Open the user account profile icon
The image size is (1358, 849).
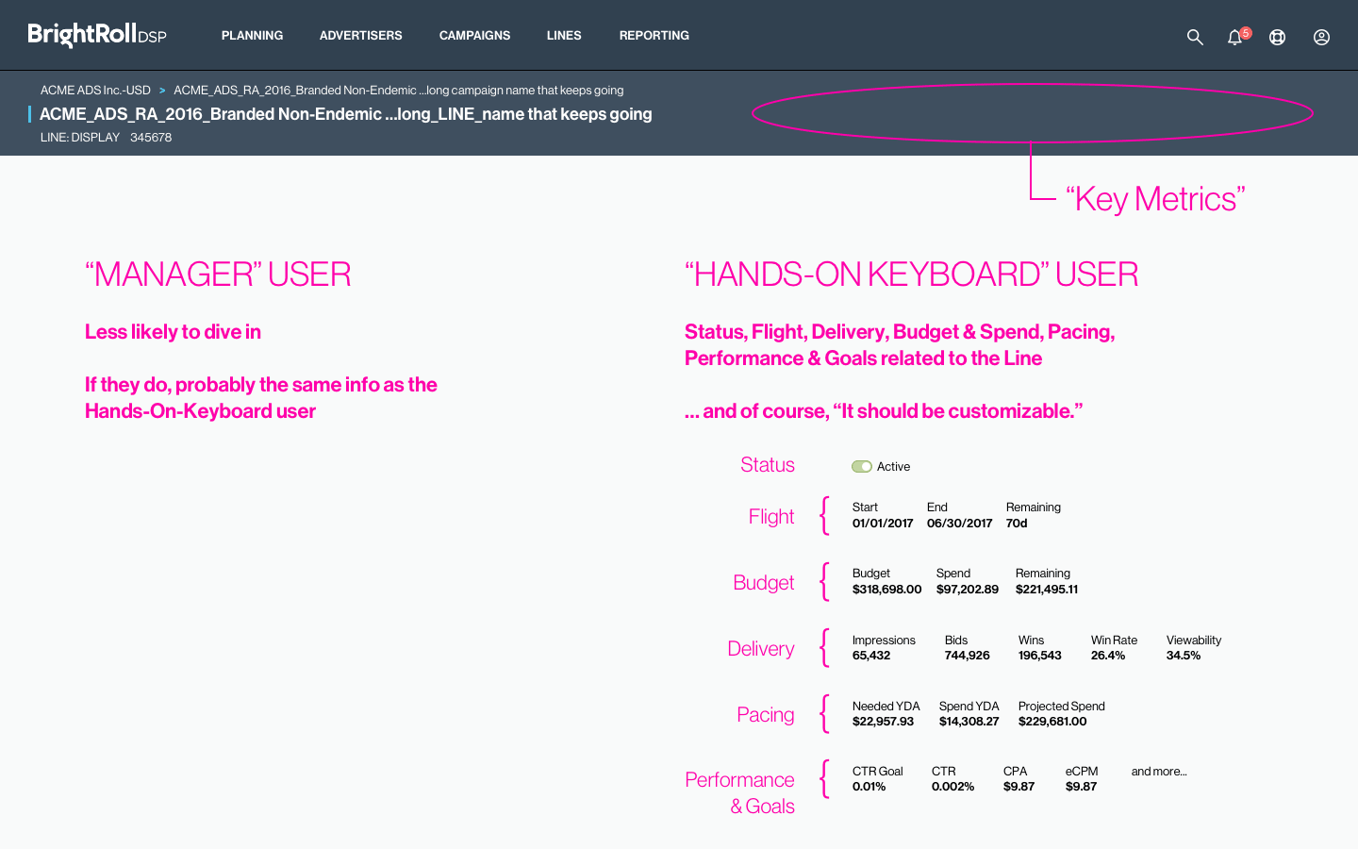tap(1320, 38)
